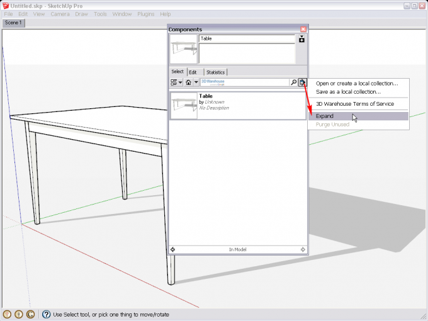Open the view options dropdown arrow
The image size is (428, 321).
point(180,82)
